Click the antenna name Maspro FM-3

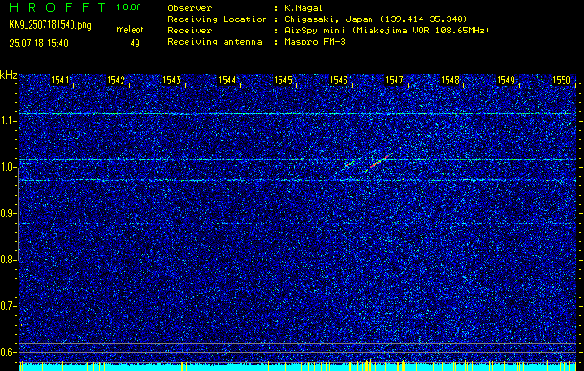315,42
